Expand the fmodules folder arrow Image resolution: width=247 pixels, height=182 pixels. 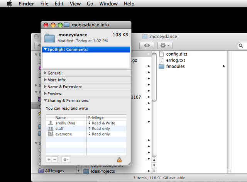(x=224, y=66)
